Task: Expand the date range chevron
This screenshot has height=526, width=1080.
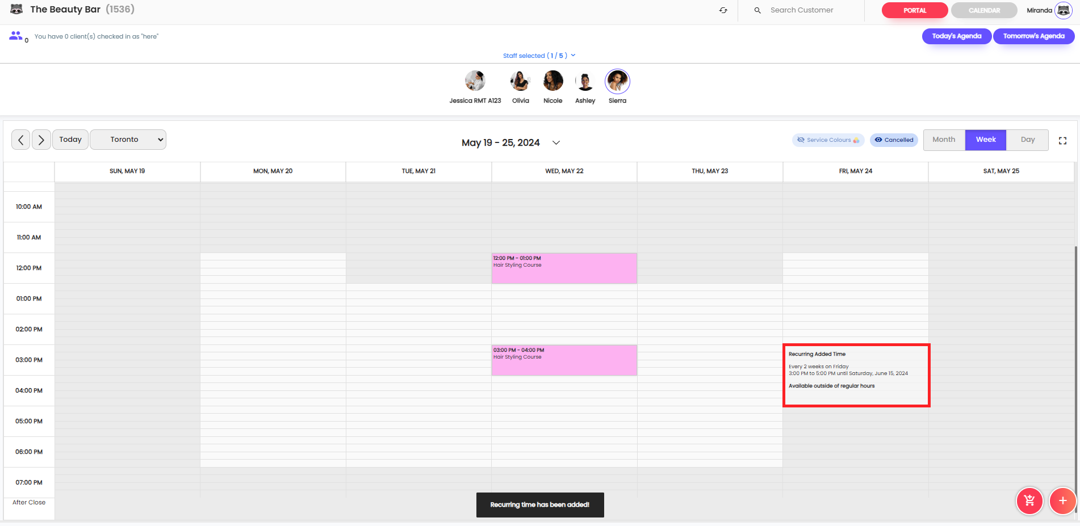Action: pos(556,142)
